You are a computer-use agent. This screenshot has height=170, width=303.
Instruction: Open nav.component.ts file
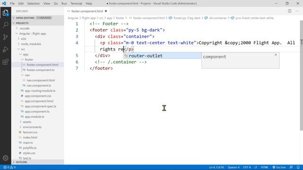pyautogui.click(x=38, y=85)
